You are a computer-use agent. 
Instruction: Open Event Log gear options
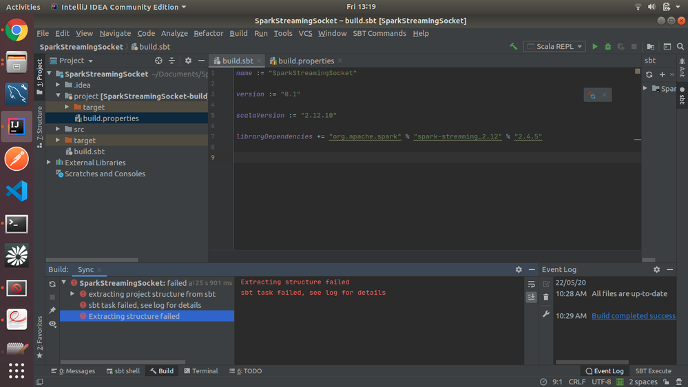[x=656, y=269]
